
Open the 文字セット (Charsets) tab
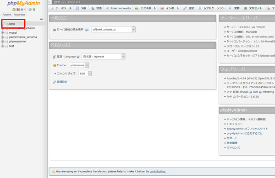[253, 8]
